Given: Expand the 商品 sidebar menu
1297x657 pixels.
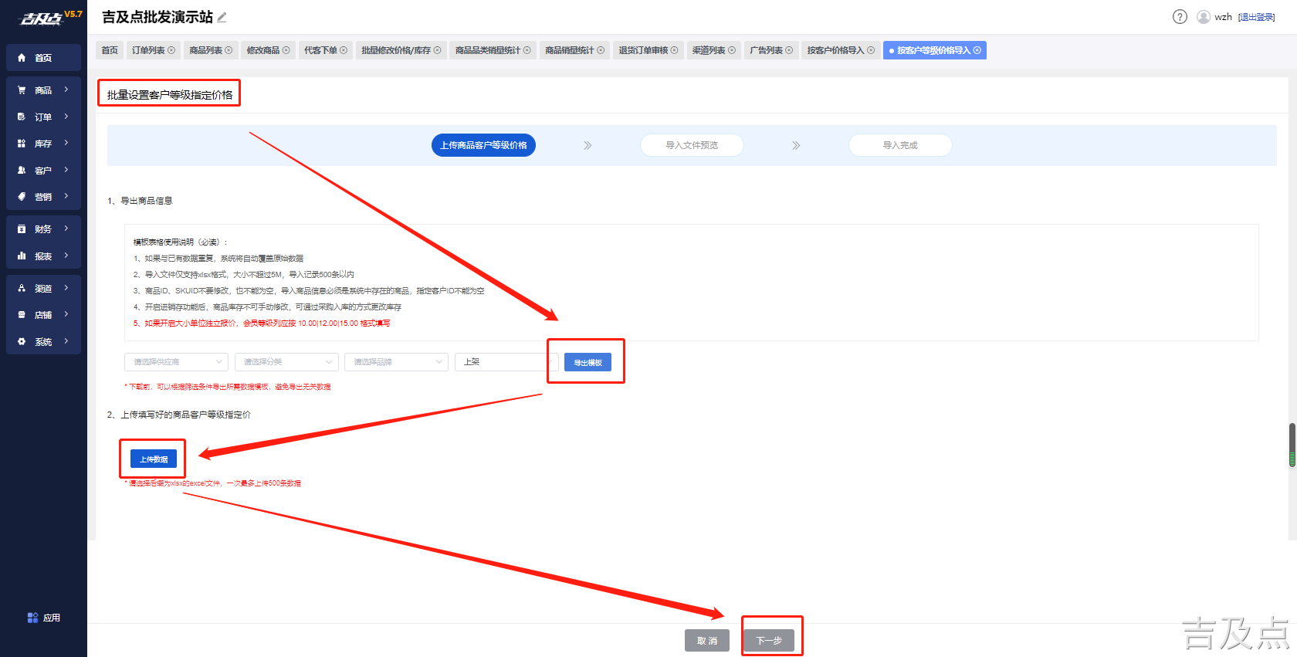Looking at the screenshot, I should (x=43, y=90).
